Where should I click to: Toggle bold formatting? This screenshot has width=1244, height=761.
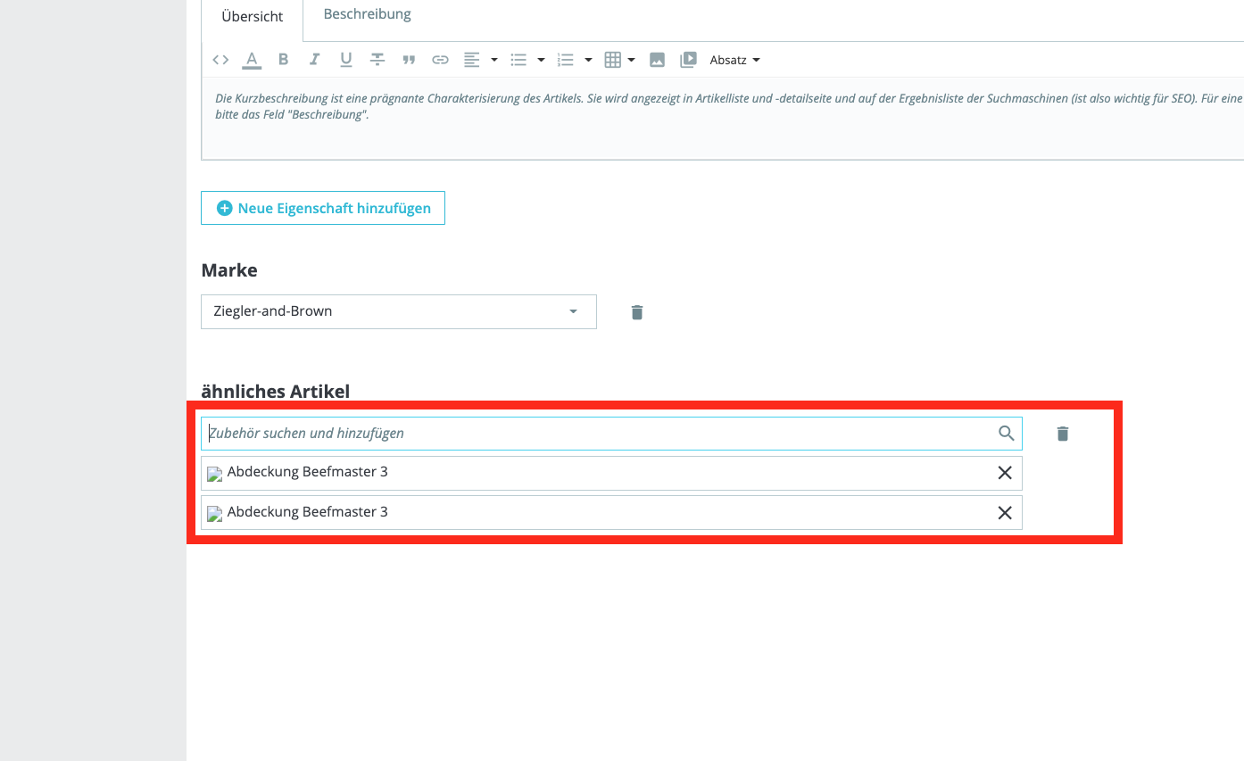point(284,60)
